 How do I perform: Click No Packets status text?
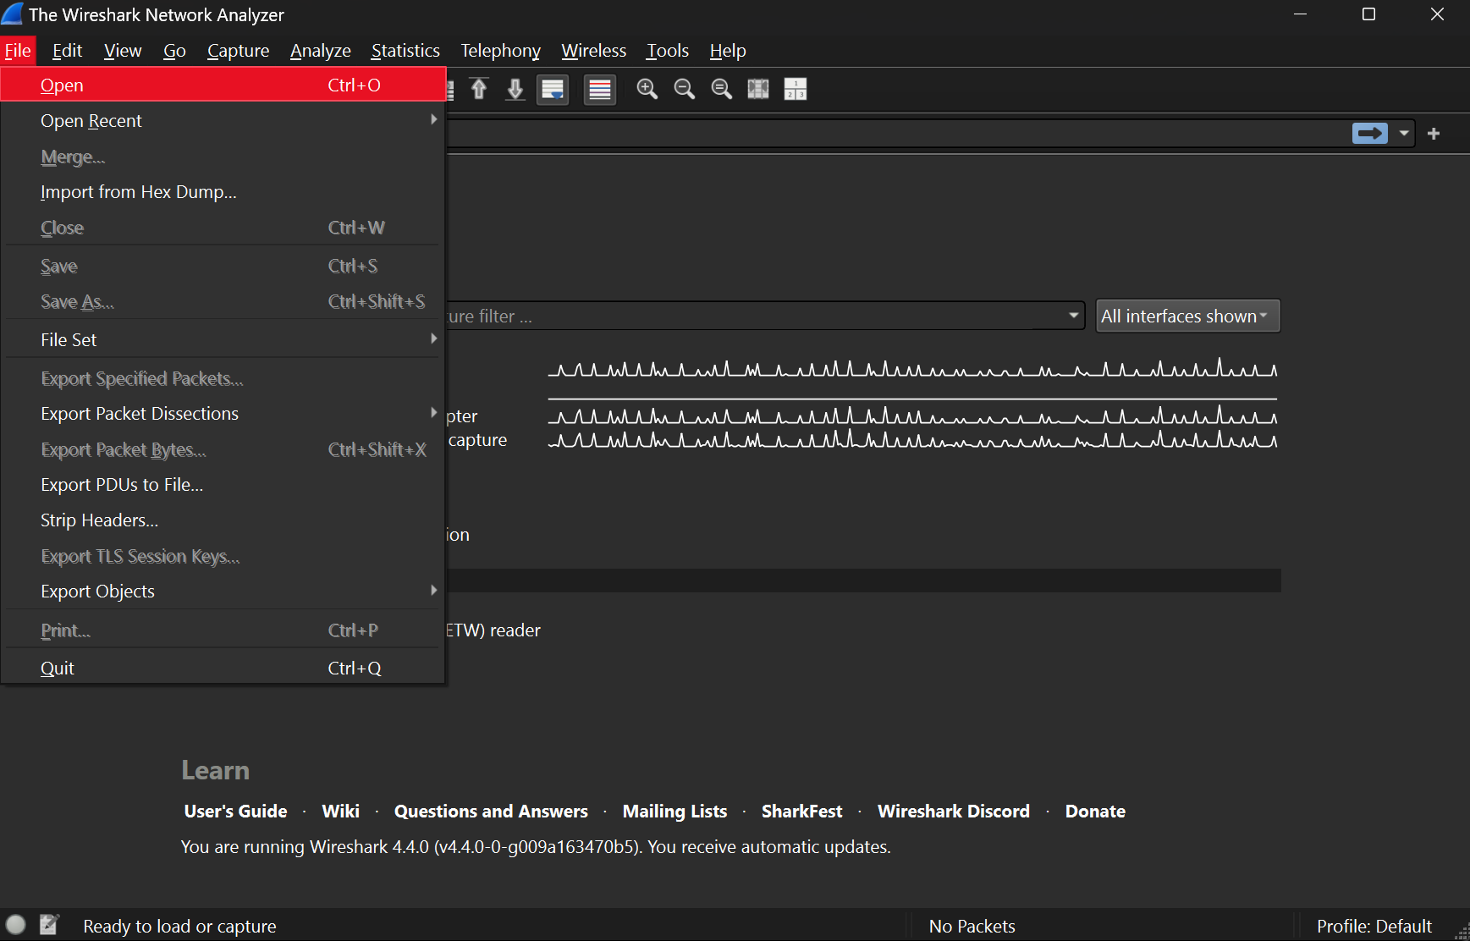click(972, 926)
